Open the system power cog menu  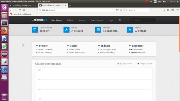click(178, 2)
